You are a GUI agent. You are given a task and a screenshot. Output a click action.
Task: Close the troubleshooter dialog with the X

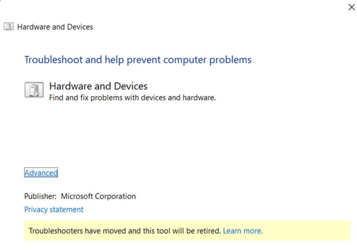pos(351,7)
